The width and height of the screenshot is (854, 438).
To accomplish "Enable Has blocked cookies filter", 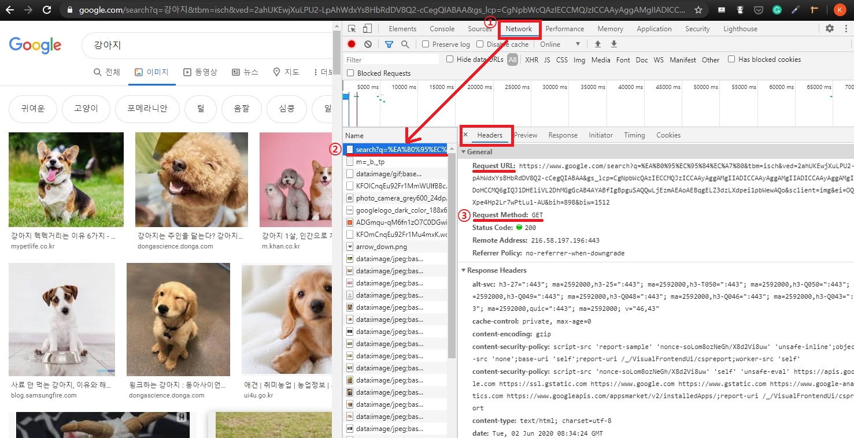I will point(731,59).
